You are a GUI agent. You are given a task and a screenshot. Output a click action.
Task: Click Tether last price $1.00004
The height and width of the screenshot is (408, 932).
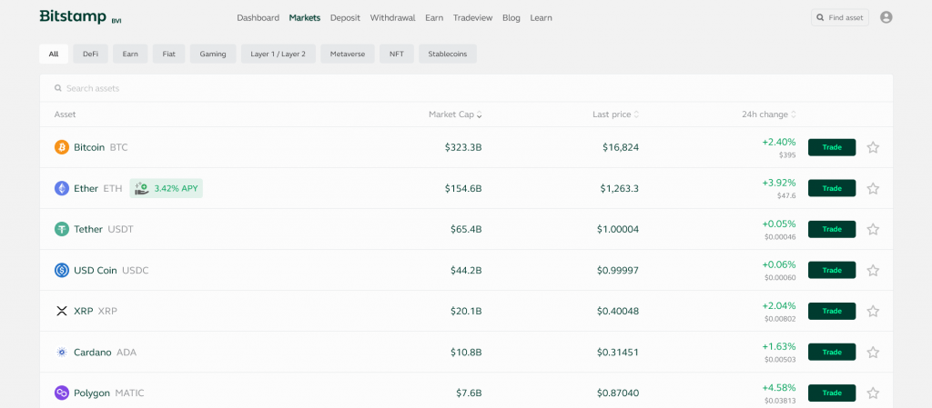[618, 229]
